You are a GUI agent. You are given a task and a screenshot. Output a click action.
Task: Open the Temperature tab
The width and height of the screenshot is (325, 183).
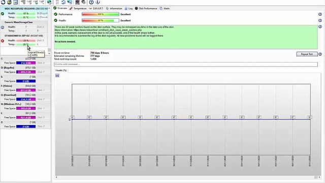coord(78,8)
